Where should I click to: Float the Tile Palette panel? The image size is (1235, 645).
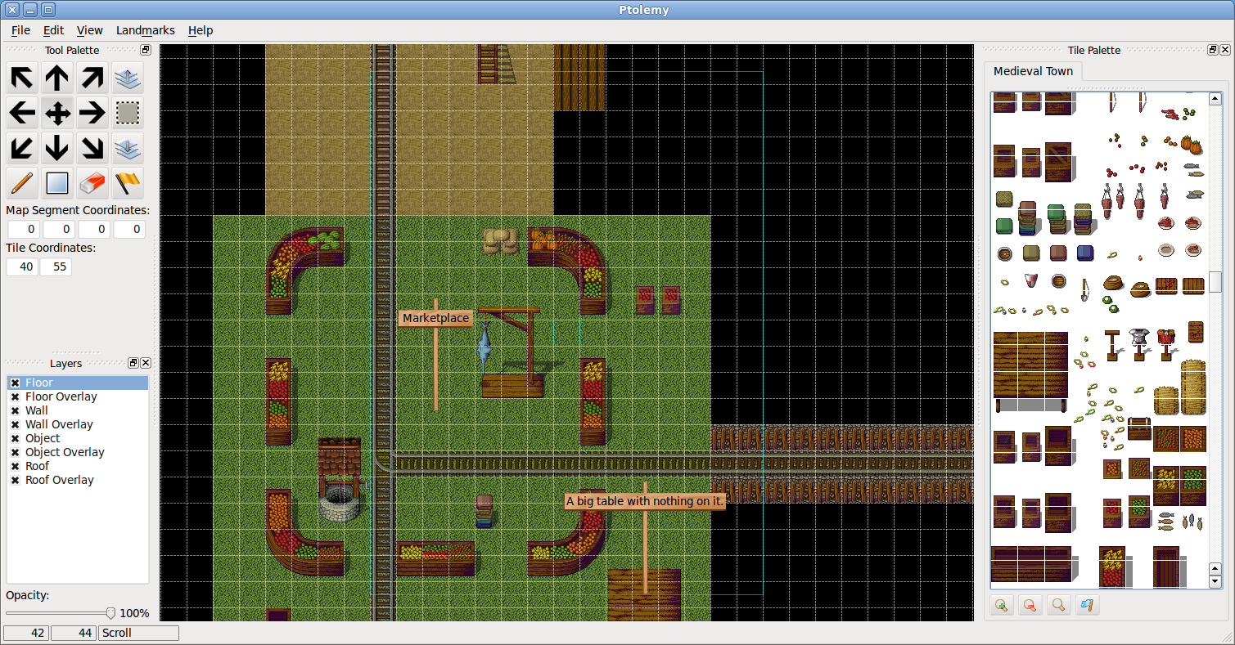click(x=1212, y=50)
